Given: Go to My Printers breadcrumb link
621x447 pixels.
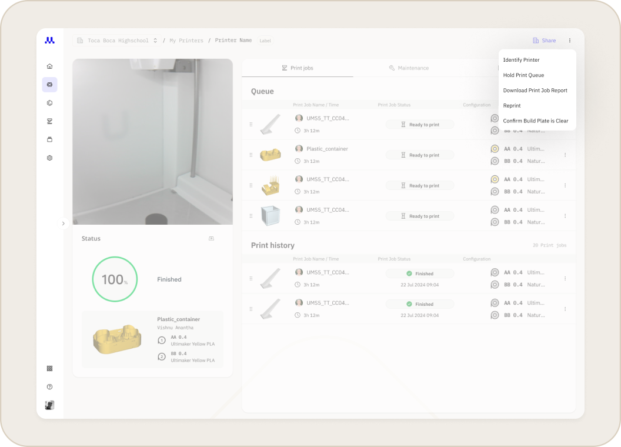Looking at the screenshot, I should (x=186, y=41).
